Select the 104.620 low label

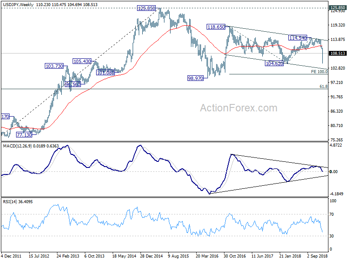[274, 64]
